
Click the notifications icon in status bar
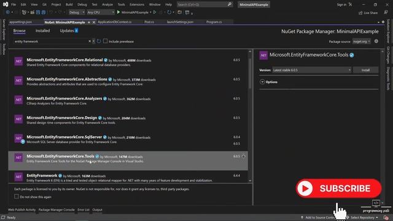point(386,218)
